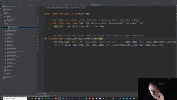The width and height of the screenshot is (177, 100).
Task: Open File Explorer from taskbar
Action: [x=35, y=99]
